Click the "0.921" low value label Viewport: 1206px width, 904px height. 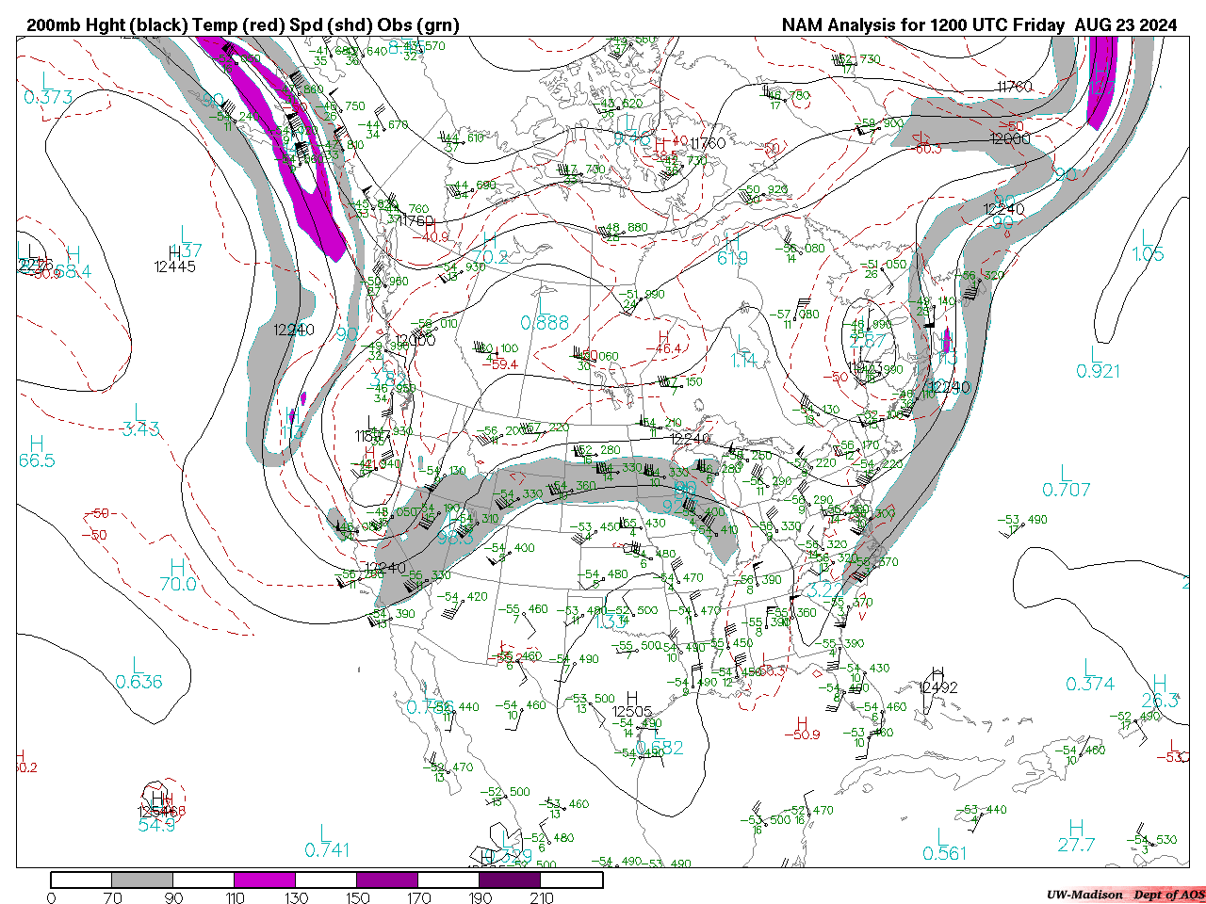coord(1099,372)
